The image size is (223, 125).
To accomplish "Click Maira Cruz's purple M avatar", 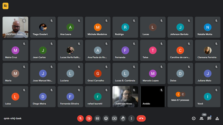I will [x=15, y=50].
